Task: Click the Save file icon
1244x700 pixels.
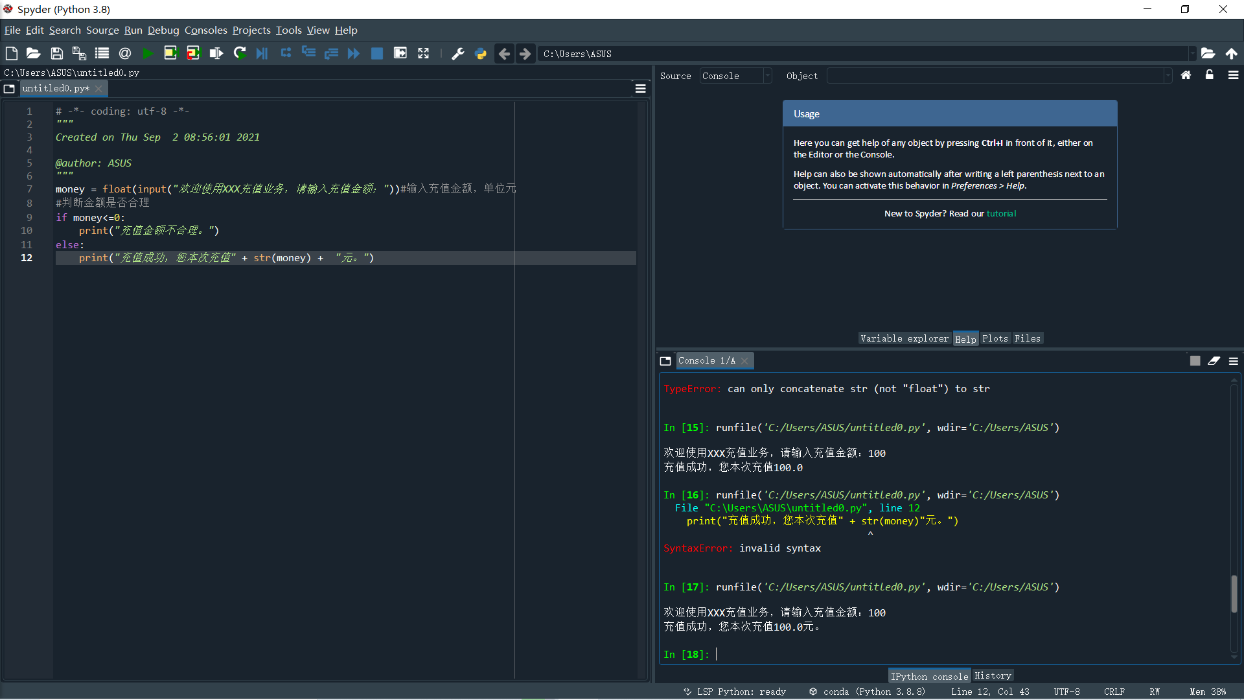Action: coord(57,54)
